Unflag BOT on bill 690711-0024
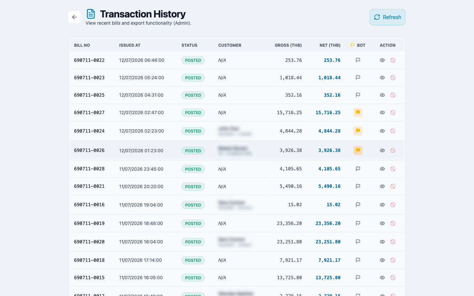 pos(358,131)
